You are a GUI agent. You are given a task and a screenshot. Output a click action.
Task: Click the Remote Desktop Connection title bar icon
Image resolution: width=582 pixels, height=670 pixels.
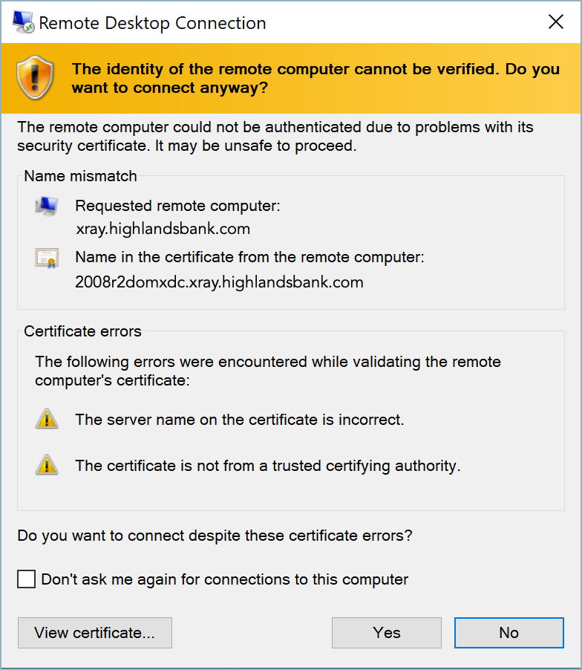(x=22, y=22)
